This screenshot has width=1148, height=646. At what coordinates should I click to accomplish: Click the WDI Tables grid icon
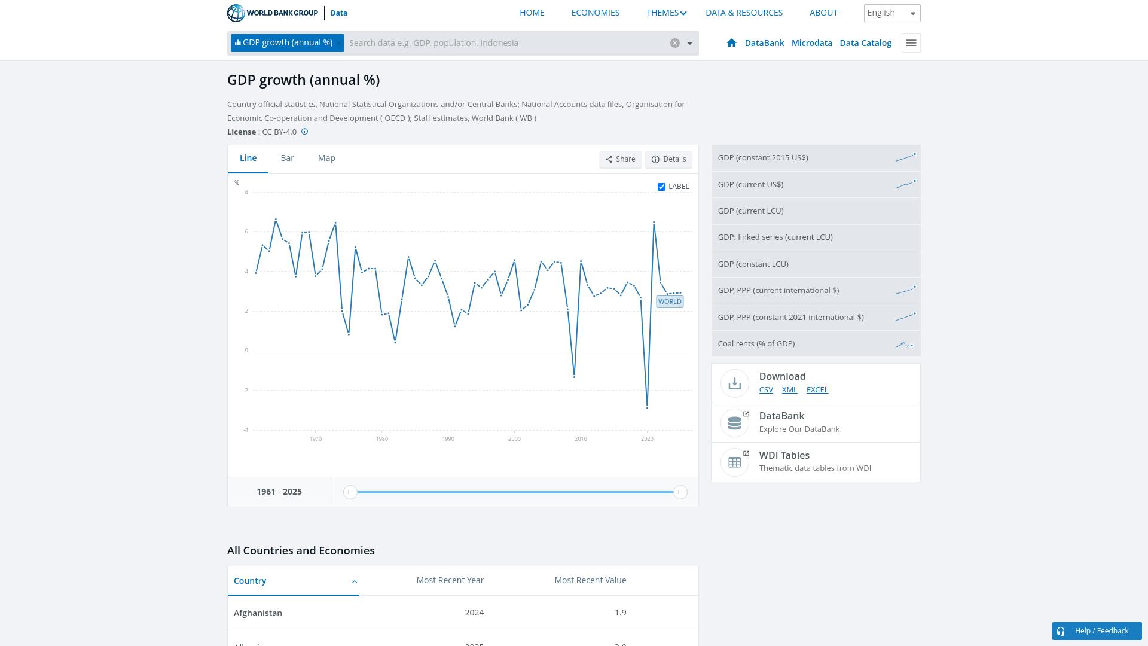pyautogui.click(x=735, y=462)
